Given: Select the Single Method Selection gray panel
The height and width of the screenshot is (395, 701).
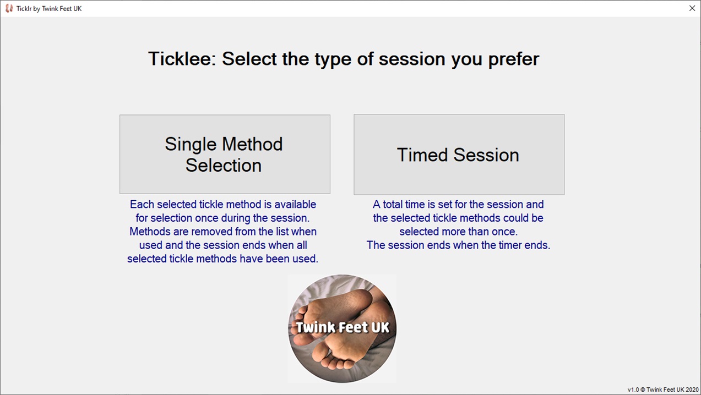Looking at the screenshot, I should (x=225, y=154).
